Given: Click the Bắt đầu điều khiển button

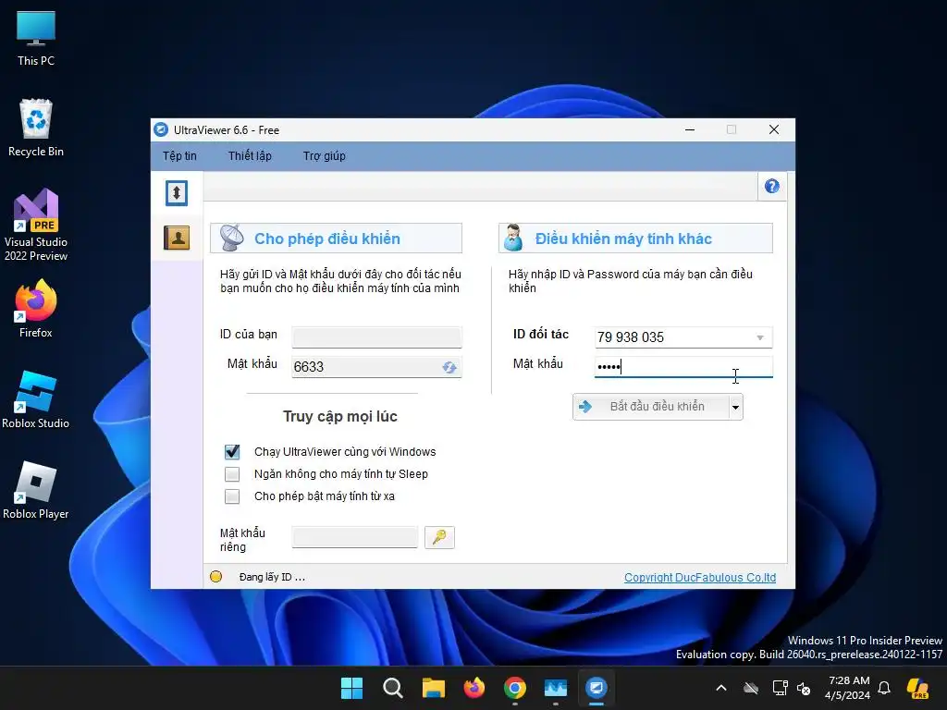Looking at the screenshot, I should [x=651, y=407].
